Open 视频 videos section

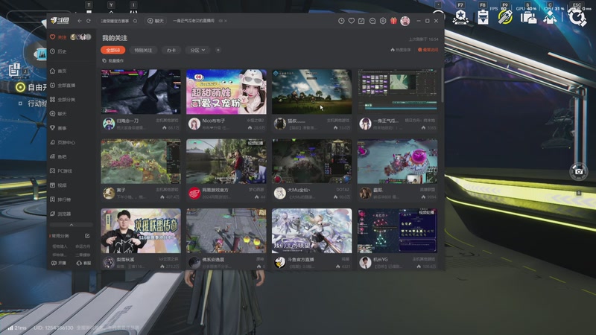click(x=59, y=185)
